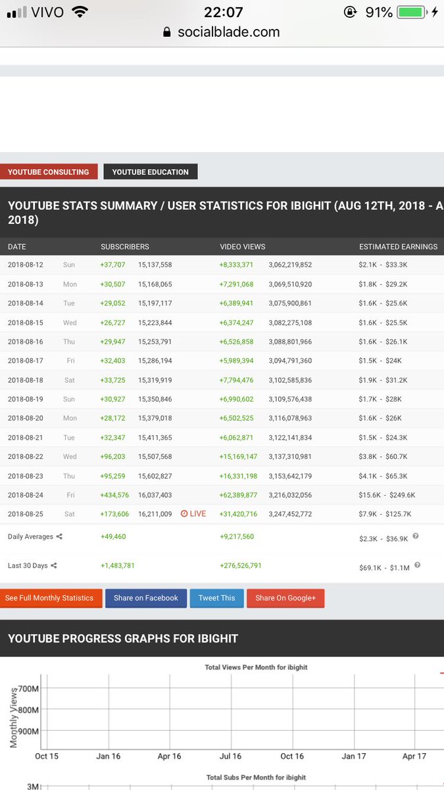
Task: Select the 2018-08-22 date cell
Action: point(26,456)
